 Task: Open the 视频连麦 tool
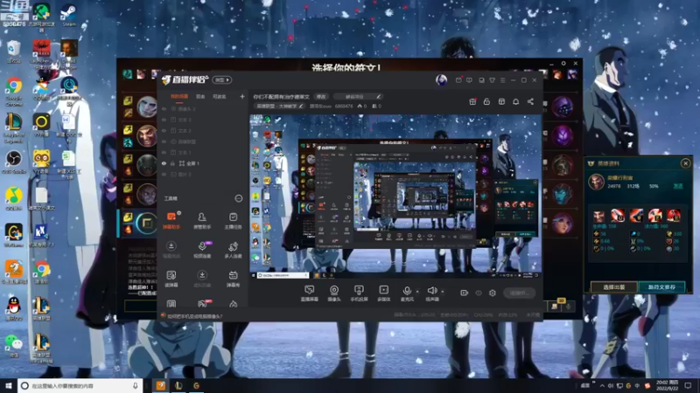click(x=202, y=250)
